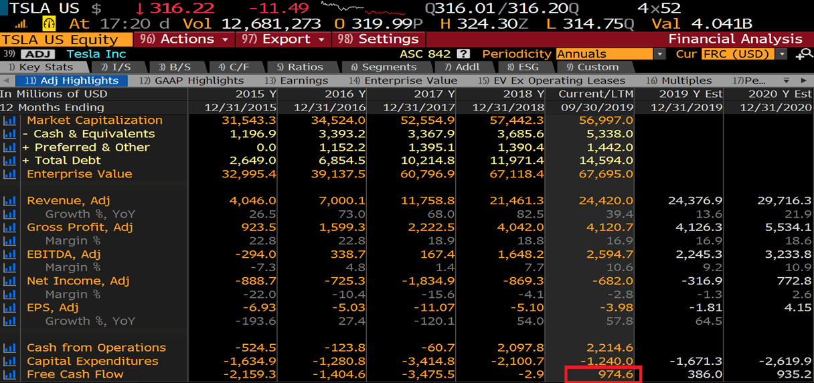Image resolution: width=814 pixels, height=383 pixels.
Task: Click the ASC 842 help question mark icon
Action: click(x=463, y=54)
